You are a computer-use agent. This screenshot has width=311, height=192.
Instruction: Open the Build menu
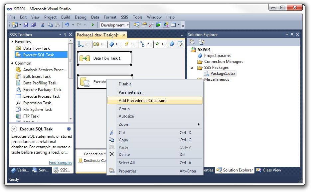tap(66, 17)
